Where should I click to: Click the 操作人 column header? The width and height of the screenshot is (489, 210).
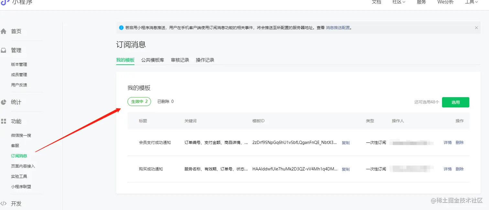(x=398, y=121)
